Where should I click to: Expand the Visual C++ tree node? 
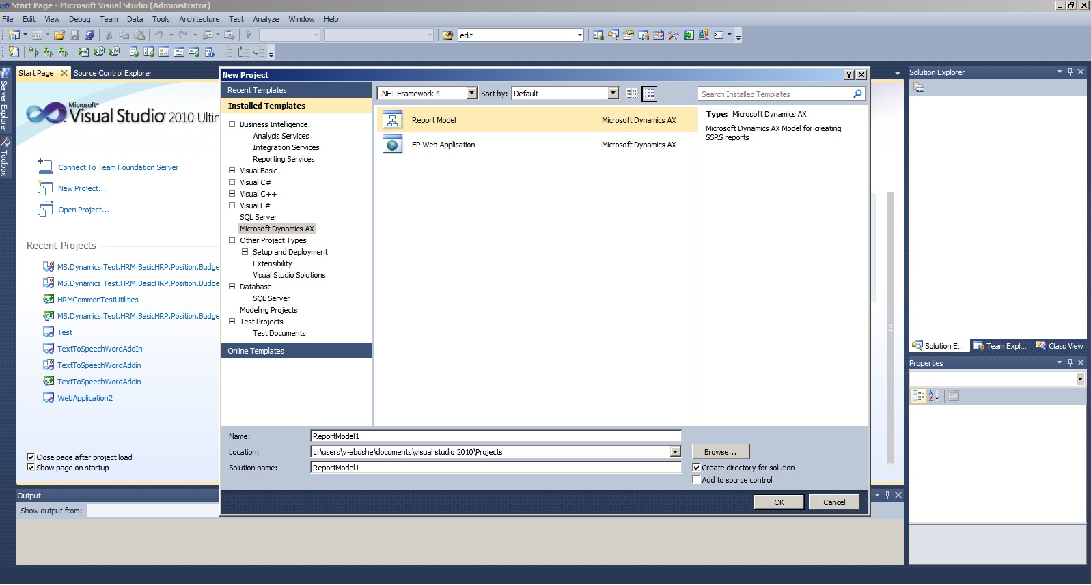tap(232, 194)
